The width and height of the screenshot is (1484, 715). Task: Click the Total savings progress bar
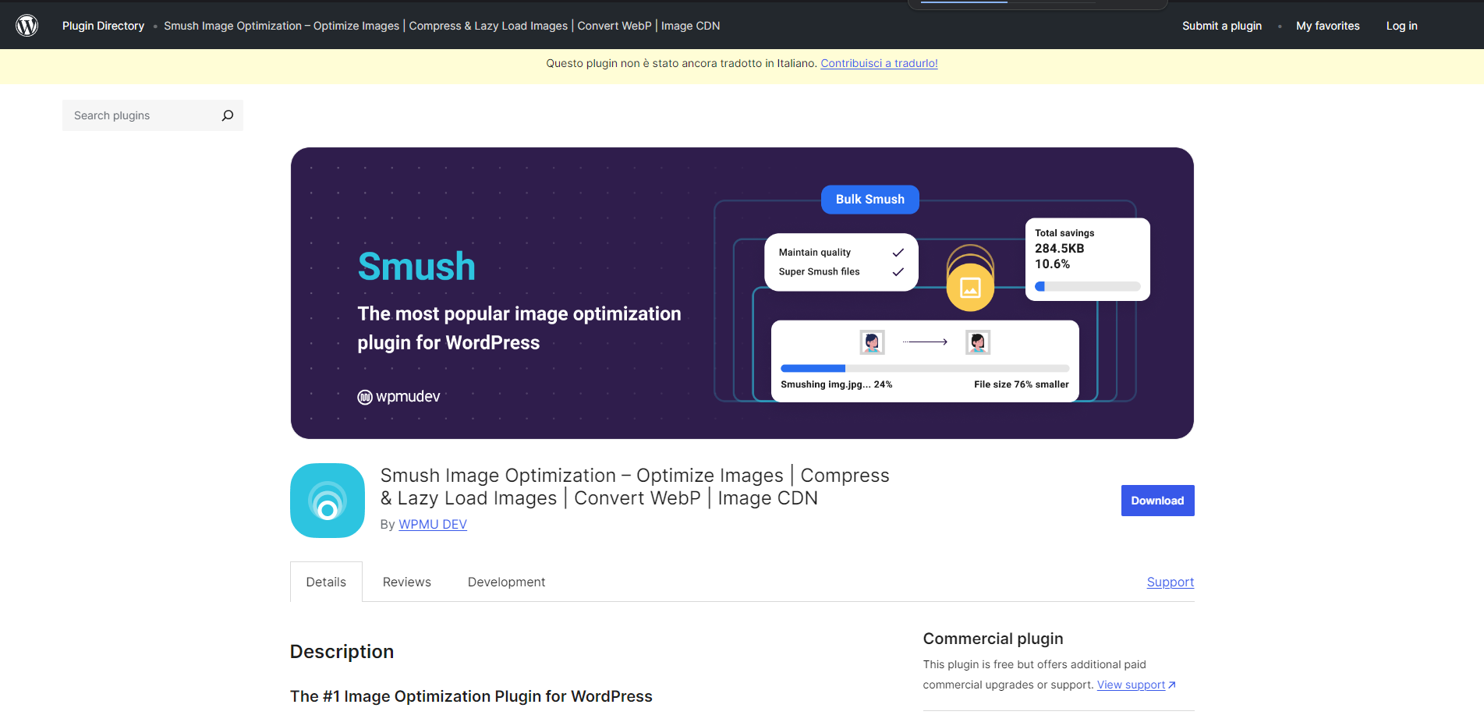(1087, 286)
